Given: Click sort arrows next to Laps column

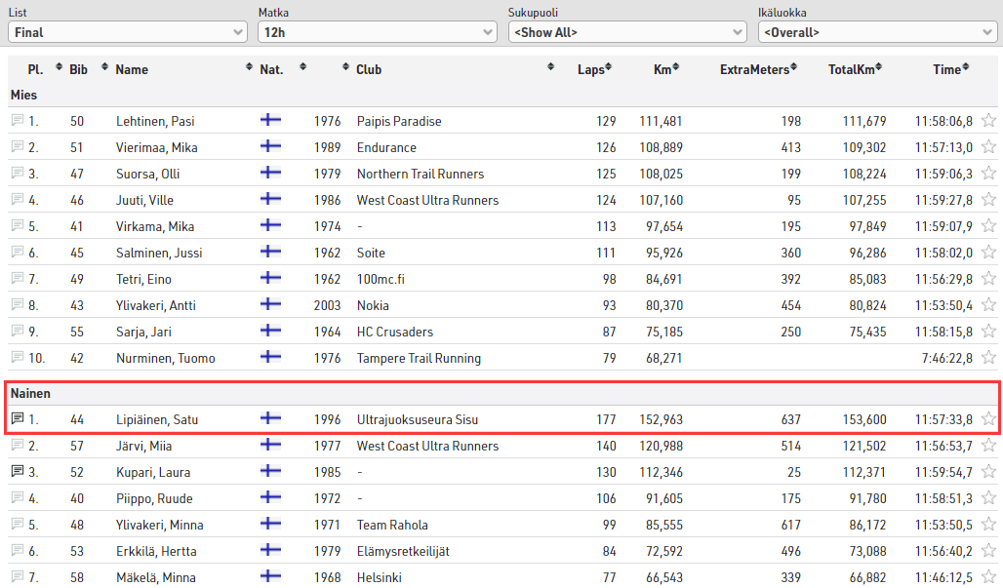Looking at the screenshot, I should click(x=609, y=68).
